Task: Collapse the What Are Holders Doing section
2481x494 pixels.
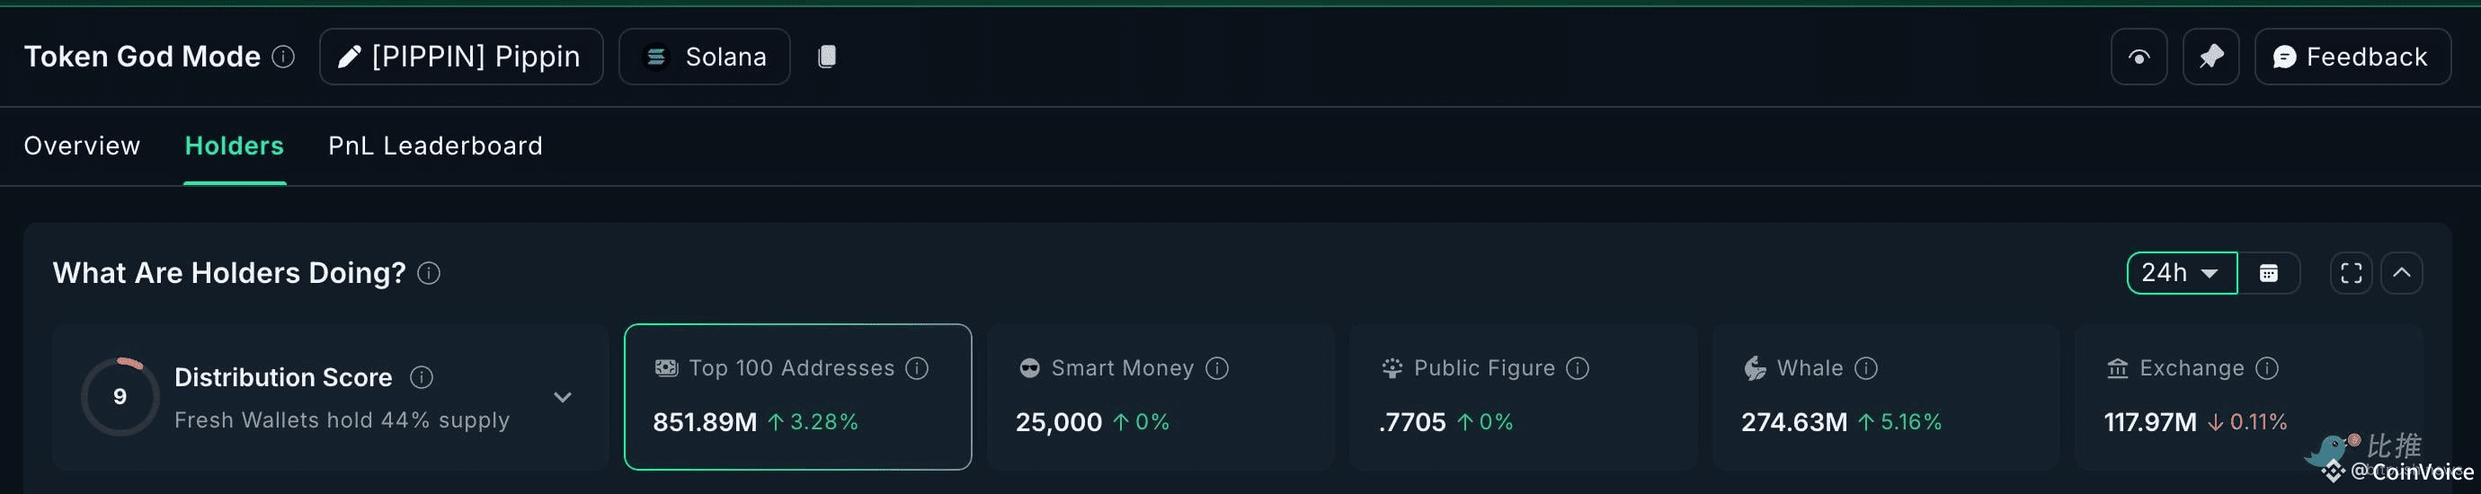Action: coord(2401,272)
